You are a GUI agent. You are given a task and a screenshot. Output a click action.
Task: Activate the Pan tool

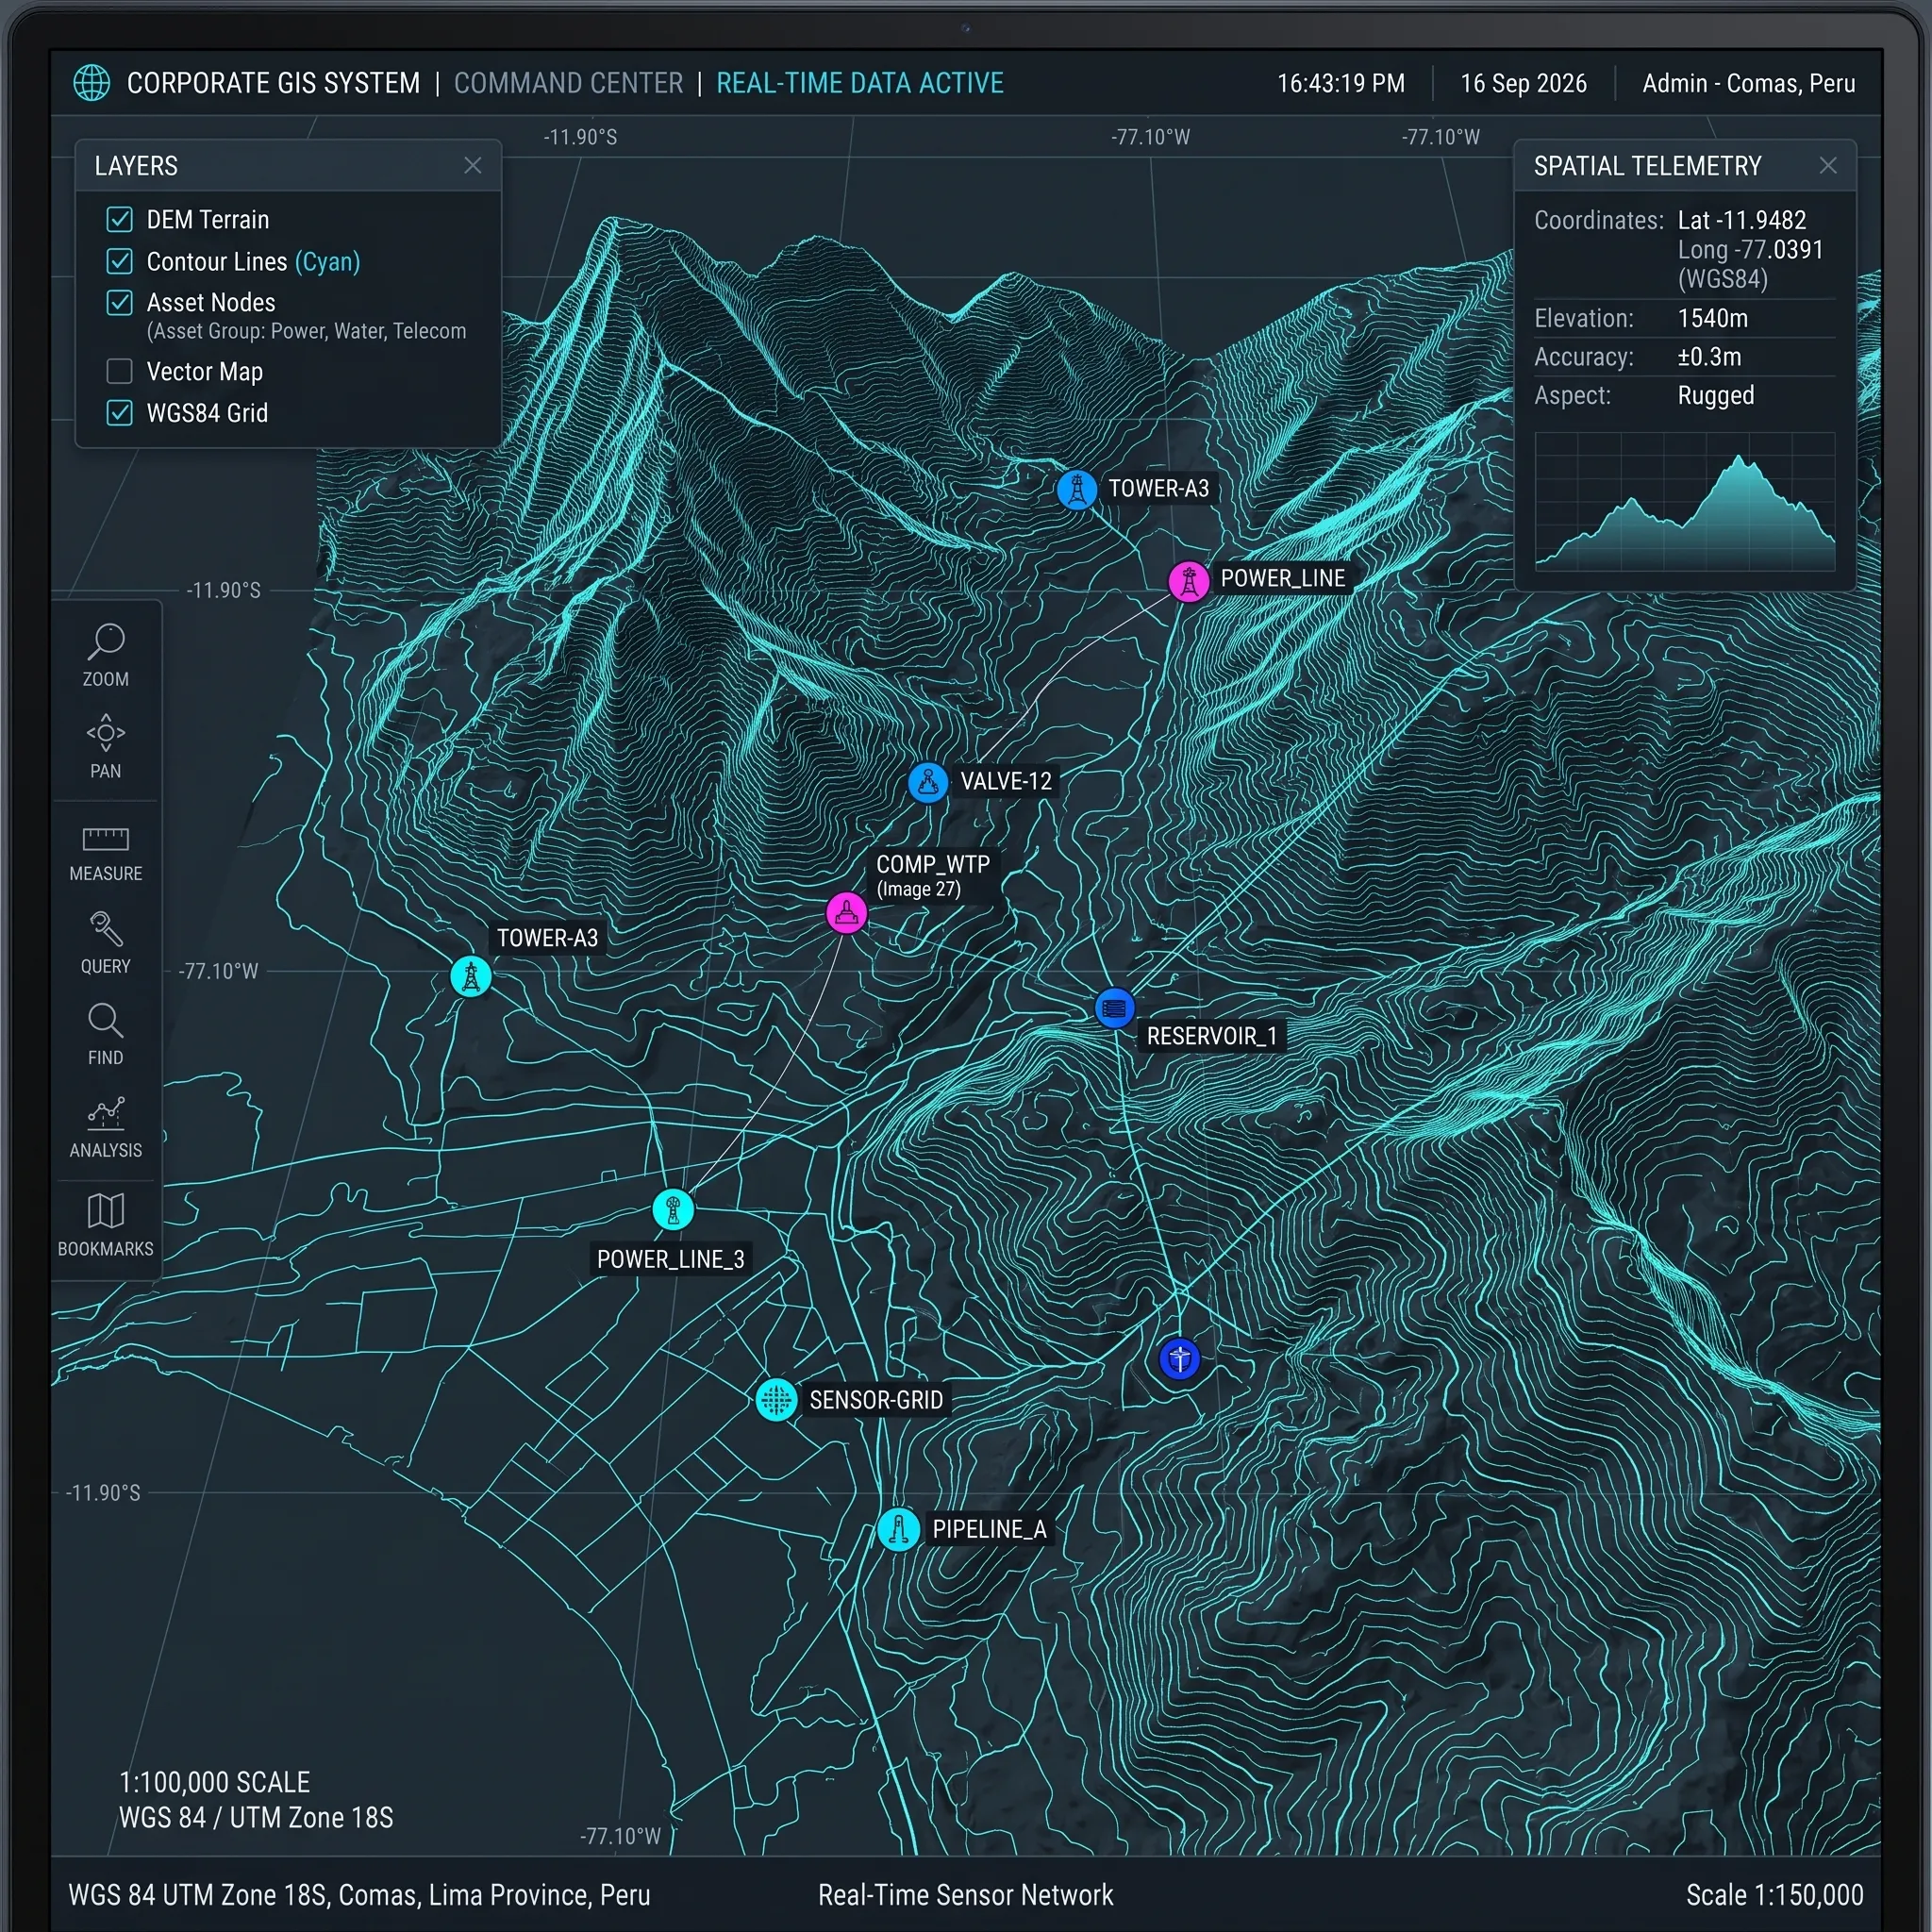point(105,746)
